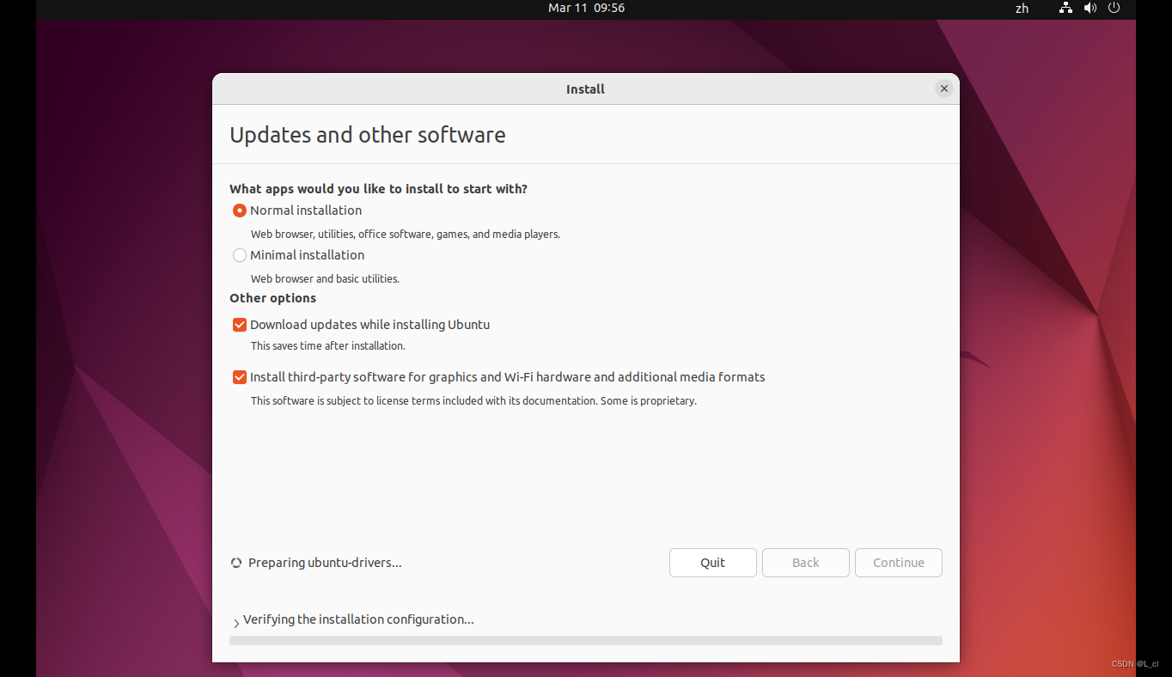Click the Back button

(x=806, y=563)
